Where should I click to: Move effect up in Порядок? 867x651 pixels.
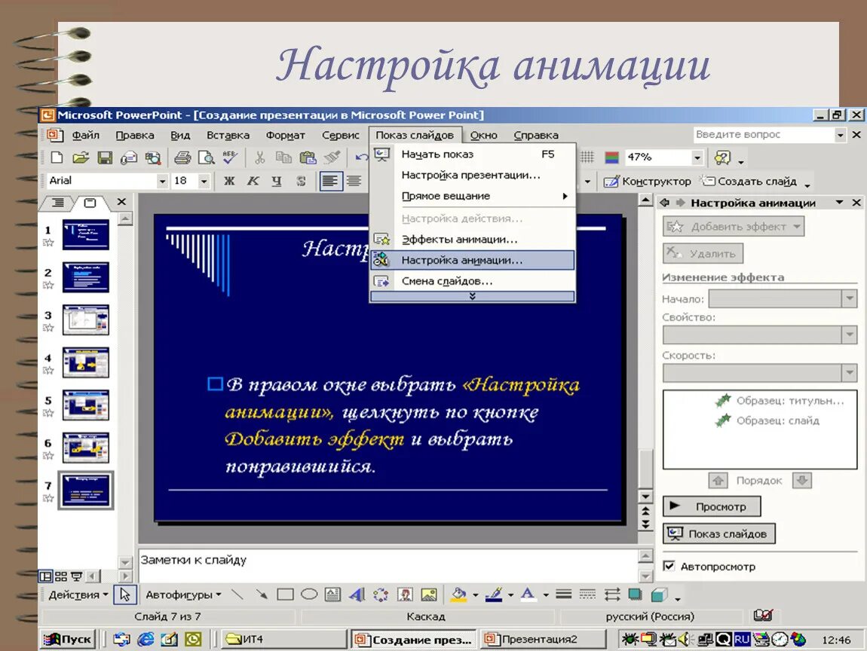(x=718, y=480)
